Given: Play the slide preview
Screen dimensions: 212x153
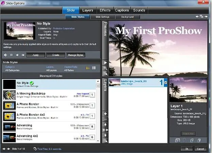Looking at the screenshot, I should pyautogui.click(x=105, y=63).
